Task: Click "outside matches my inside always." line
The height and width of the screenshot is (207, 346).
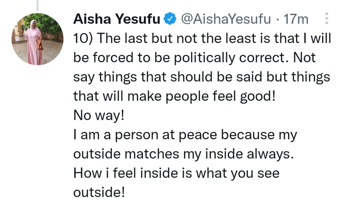Action: click(x=183, y=154)
